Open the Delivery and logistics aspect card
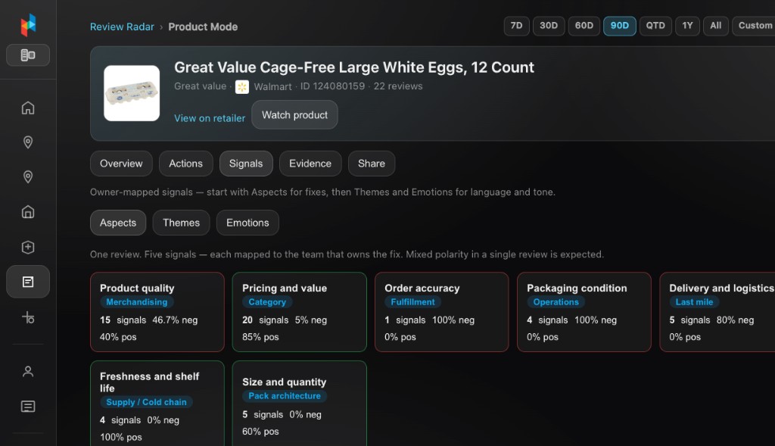 pos(717,312)
